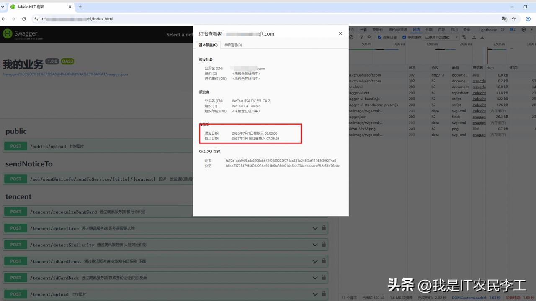536x301 pixels.
Task: Click lock icon on /tencent/upload row
Action: [x=324, y=294]
